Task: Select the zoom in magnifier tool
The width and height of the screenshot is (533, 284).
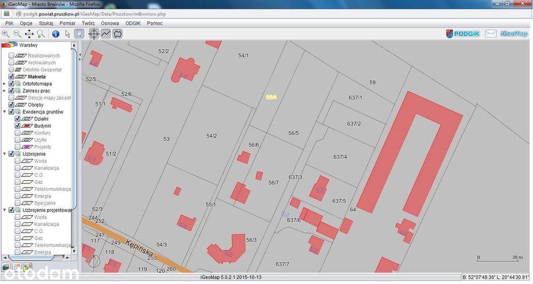Action: (x=6, y=34)
